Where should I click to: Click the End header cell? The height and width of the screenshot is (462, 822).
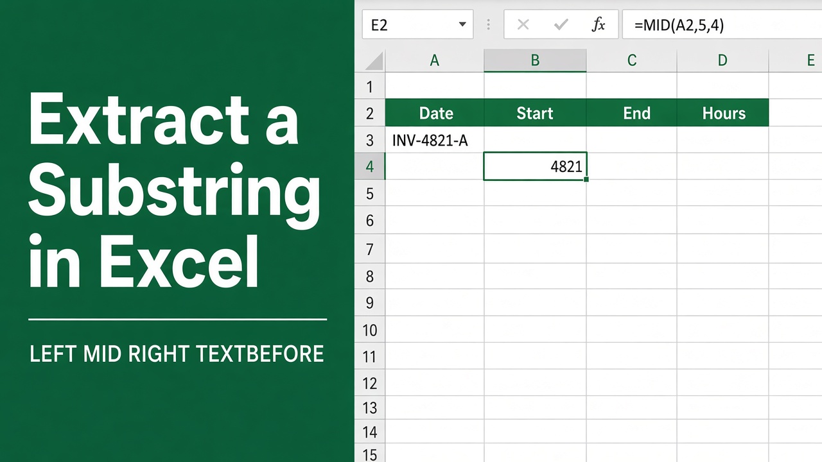point(632,113)
